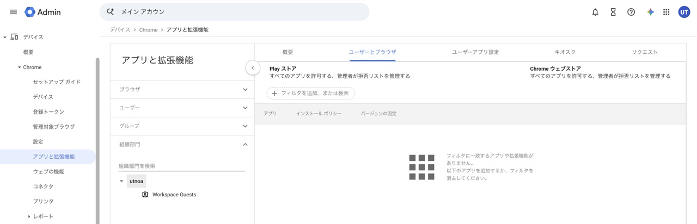The width and height of the screenshot is (697, 224).
Task: Open 登録トークン in sidebar
Action: point(48,112)
